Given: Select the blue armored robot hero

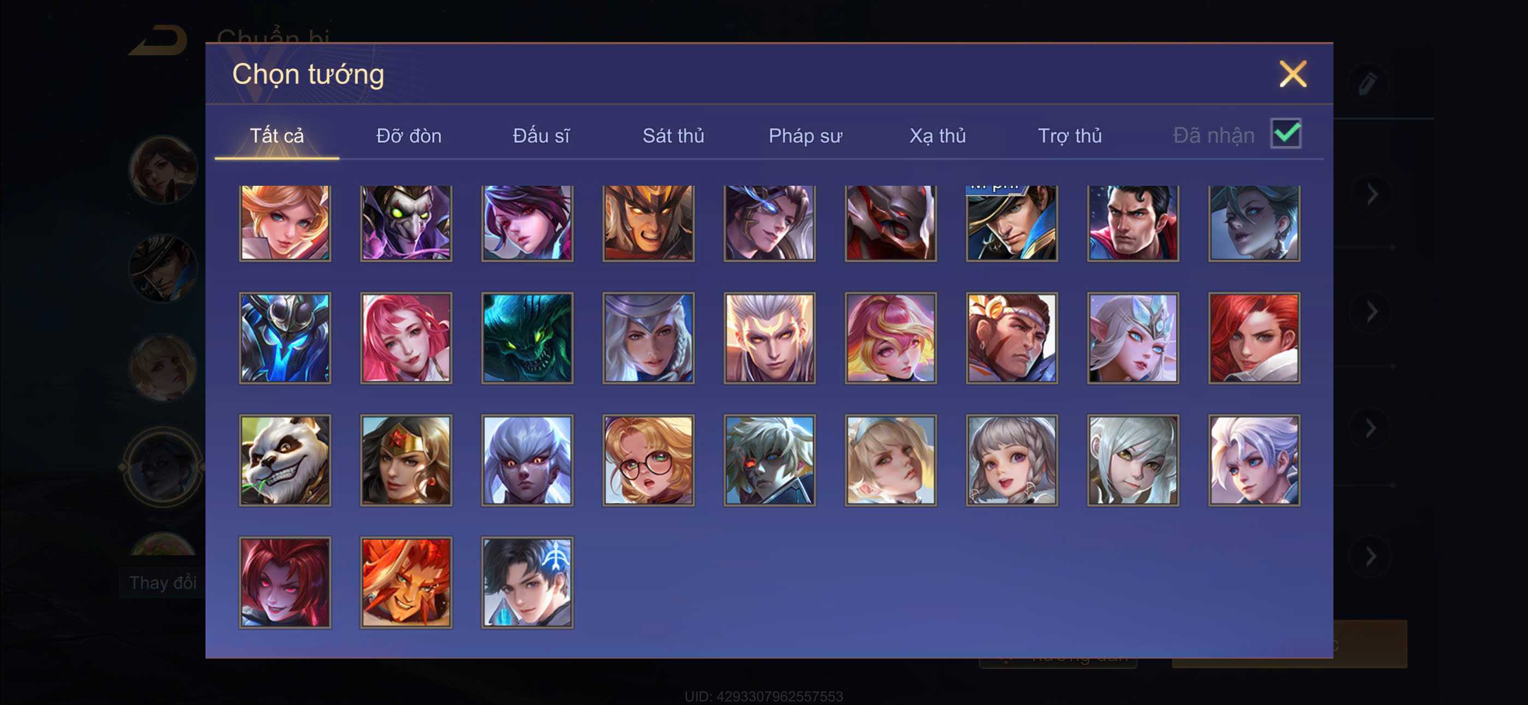Looking at the screenshot, I should click(285, 338).
